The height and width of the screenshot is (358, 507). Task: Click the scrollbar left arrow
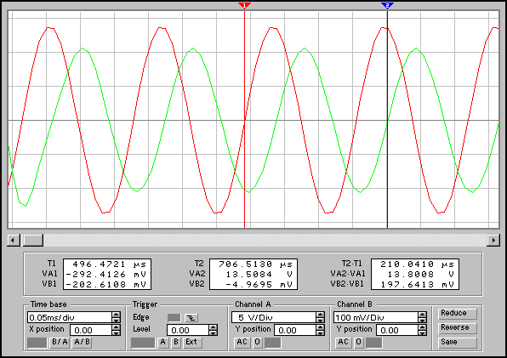point(14,240)
